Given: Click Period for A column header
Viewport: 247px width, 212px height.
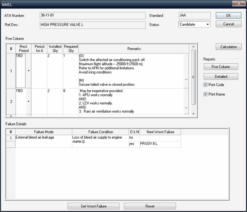Looking at the screenshot, I should tap(39, 49).
